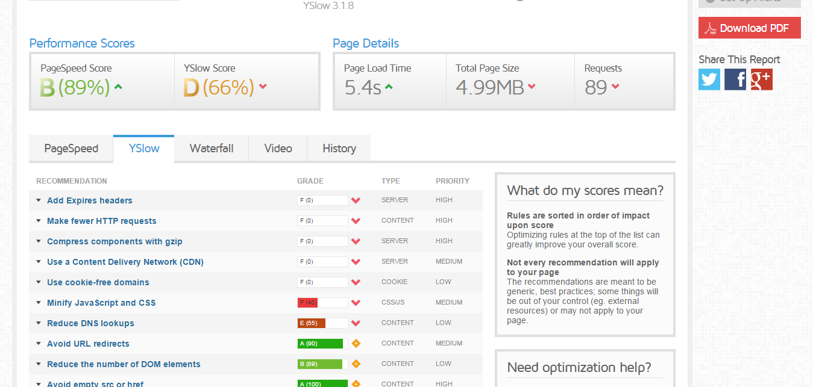Click red down arrow beside Add Expires headers

click(x=356, y=200)
